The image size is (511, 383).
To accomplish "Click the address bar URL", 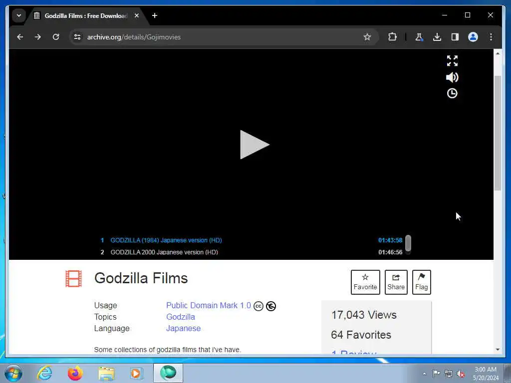I will click(134, 37).
